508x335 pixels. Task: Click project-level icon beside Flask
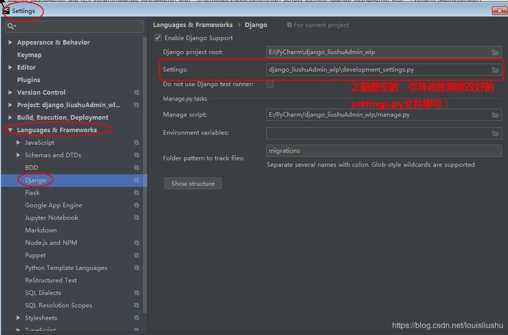[x=137, y=193]
